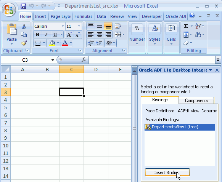Screen dimensions: 222x182
Task: Open the font size 11 dropdown
Action: click(x=79, y=26)
